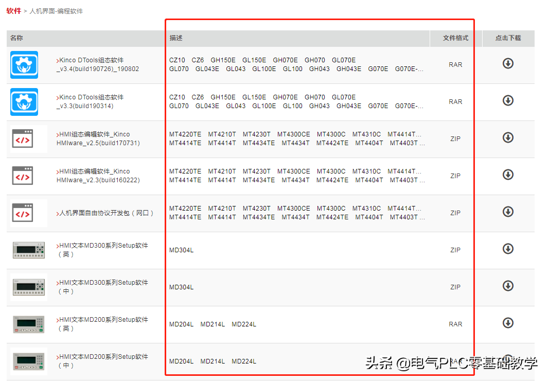Download the 人机界面自由协议开发包 ZIP

508,212
